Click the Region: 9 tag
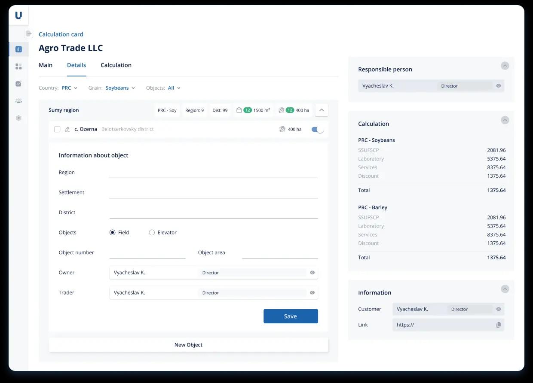This screenshot has width=533, height=383. pos(194,110)
